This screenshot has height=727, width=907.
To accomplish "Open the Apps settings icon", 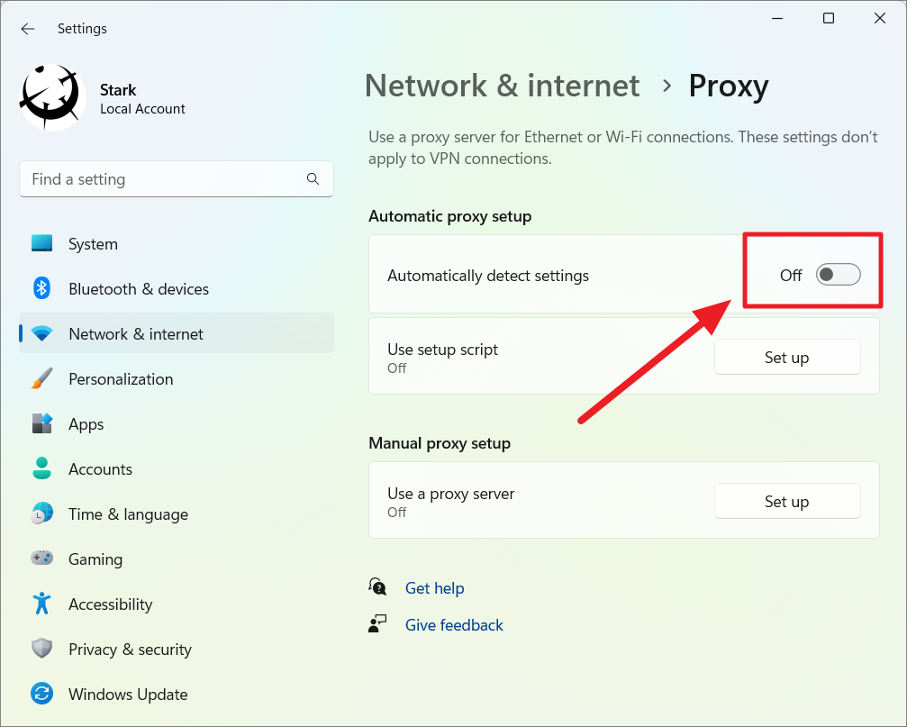I will click(41, 423).
